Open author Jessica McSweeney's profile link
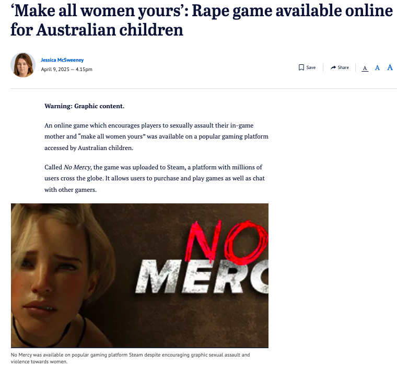Image resolution: width=397 pixels, height=367 pixels. point(62,60)
